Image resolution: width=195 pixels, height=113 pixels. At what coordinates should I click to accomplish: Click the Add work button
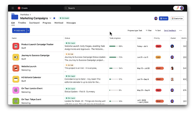(x=19, y=31)
